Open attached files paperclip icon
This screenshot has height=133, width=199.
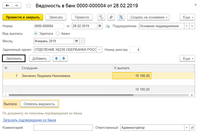pyautogui.click(x=111, y=17)
